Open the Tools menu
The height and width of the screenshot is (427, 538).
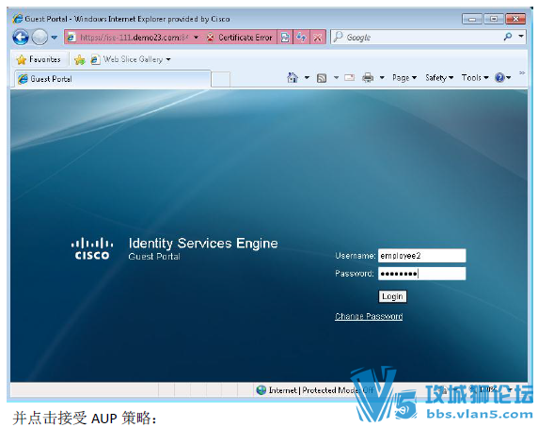[475, 78]
